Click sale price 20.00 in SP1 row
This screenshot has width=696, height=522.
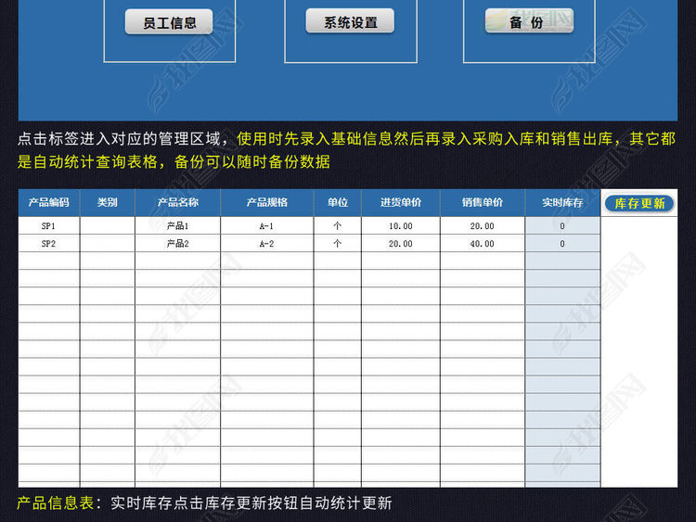pos(482,225)
